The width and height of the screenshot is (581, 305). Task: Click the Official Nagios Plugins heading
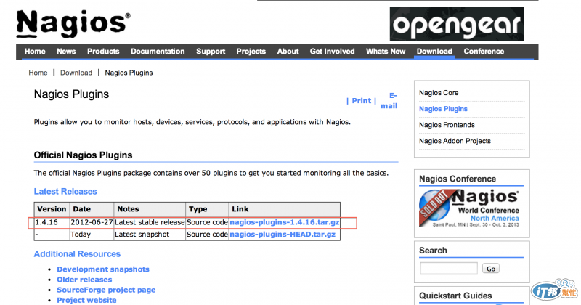click(x=83, y=155)
